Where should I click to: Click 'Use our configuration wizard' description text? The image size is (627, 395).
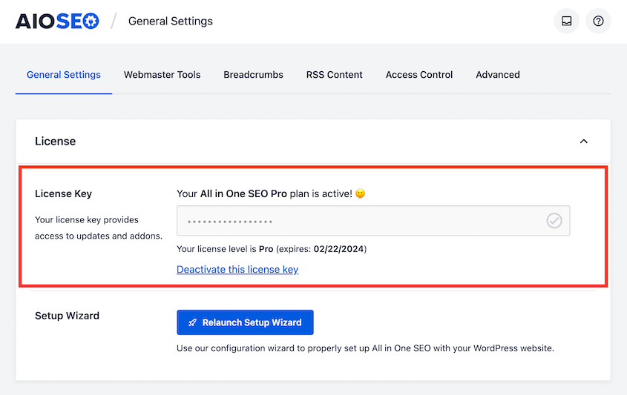click(366, 348)
